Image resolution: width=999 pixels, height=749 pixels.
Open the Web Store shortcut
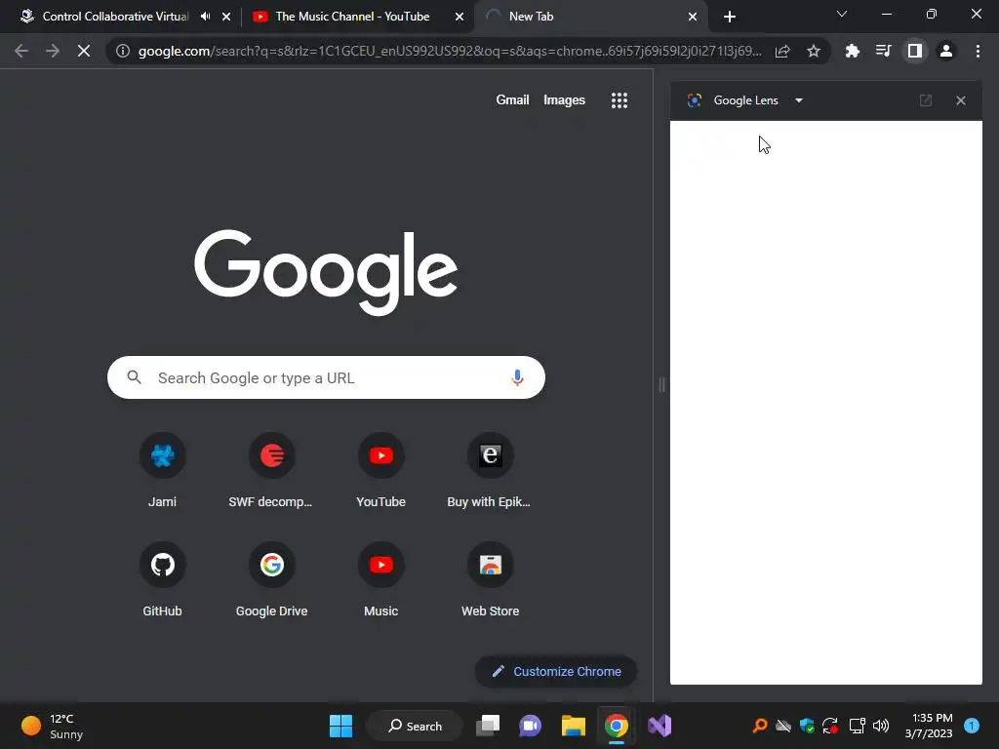[490, 580]
